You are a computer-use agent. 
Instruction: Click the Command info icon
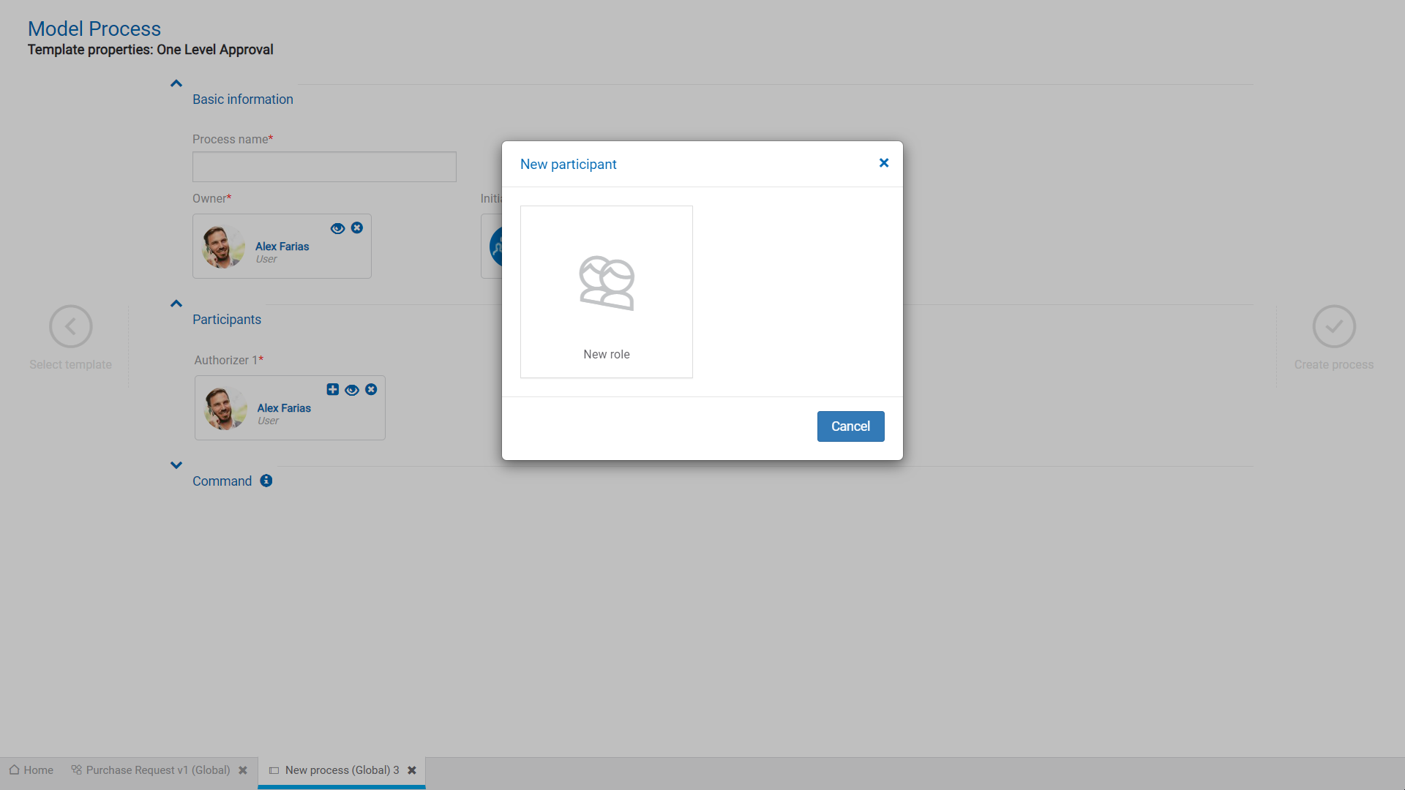pos(266,481)
